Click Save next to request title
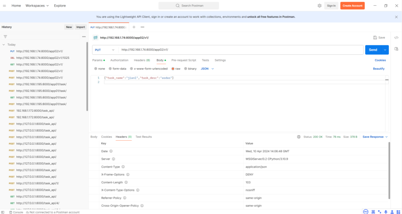Image resolution: width=402 pixels, height=214 pixels. click(x=379, y=38)
